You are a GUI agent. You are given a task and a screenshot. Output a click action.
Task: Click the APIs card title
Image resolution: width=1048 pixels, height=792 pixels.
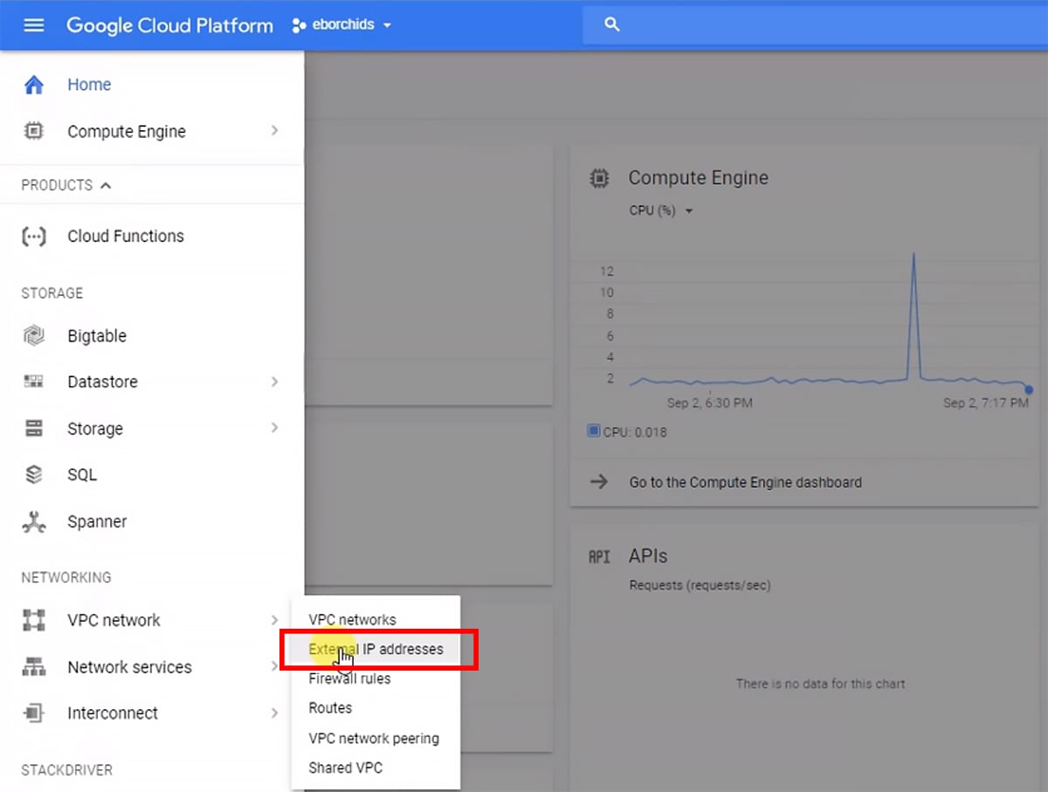pyautogui.click(x=648, y=556)
